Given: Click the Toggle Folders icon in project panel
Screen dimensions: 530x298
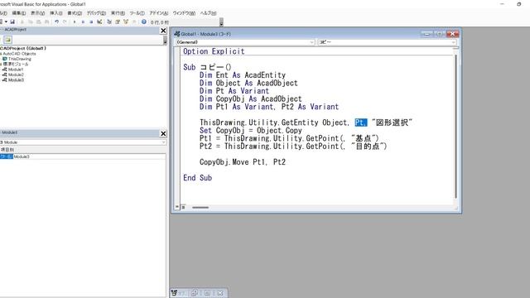Looking at the screenshot, I should click(x=7, y=40).
